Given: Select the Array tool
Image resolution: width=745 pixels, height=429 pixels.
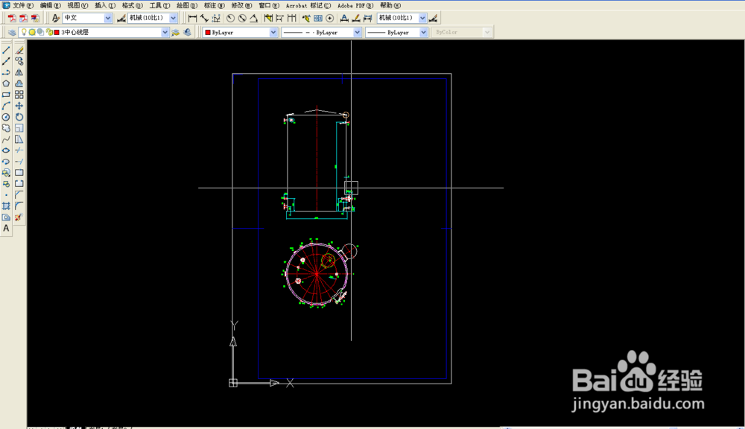Looking at the screenshot, I should 19,95.
